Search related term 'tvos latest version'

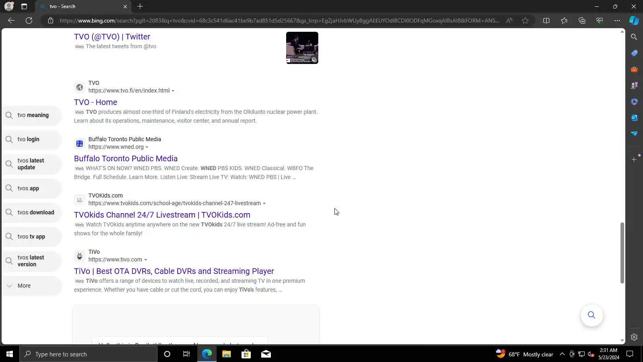32,261
